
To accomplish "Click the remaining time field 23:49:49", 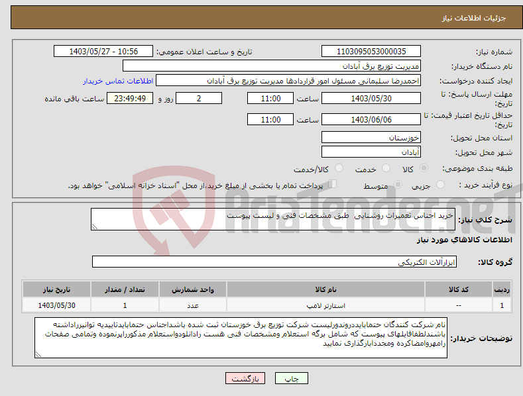I will tap(130, 98).
